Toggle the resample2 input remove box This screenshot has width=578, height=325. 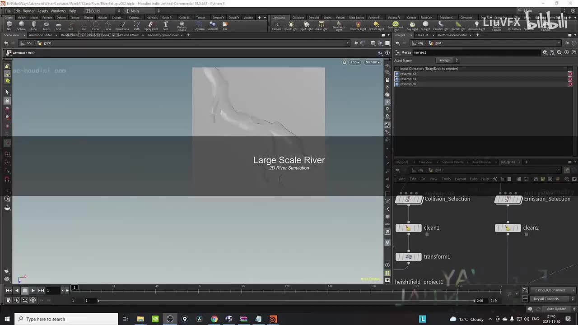[570, 74]
